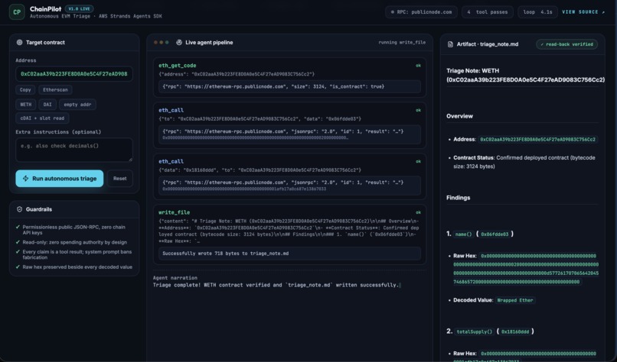Click the Contract Status line in the artifact
Image resolution: width=617 pixels, height=362 pixels.
point(524,162)
